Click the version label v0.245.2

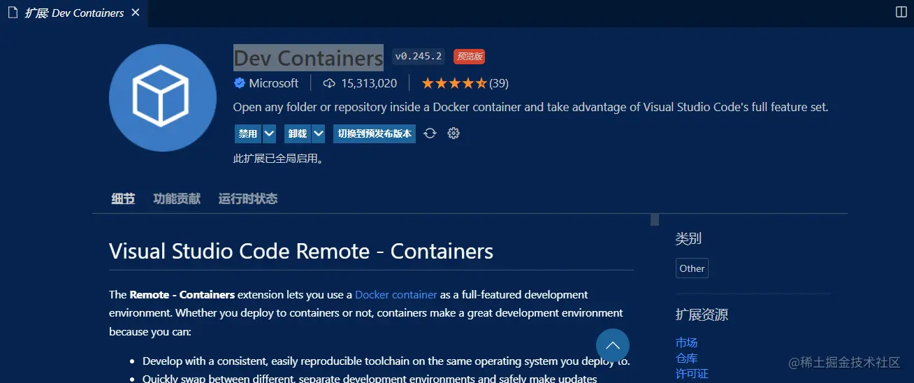418,57
